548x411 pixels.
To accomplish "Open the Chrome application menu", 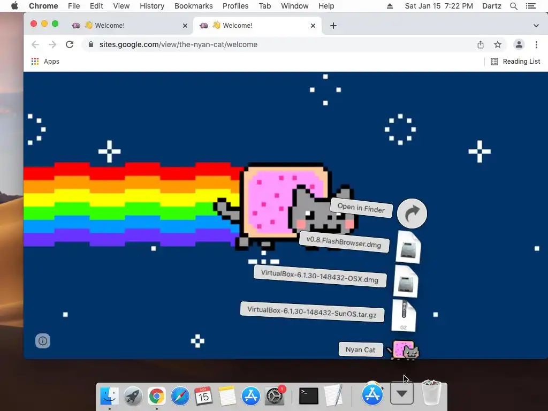I will pos(43,6).
